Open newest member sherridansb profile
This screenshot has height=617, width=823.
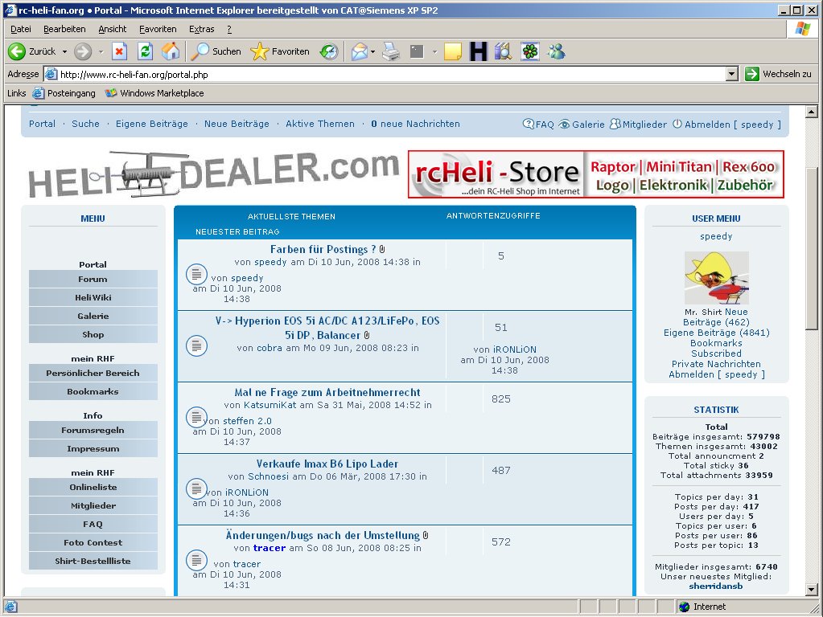(715, 586)
